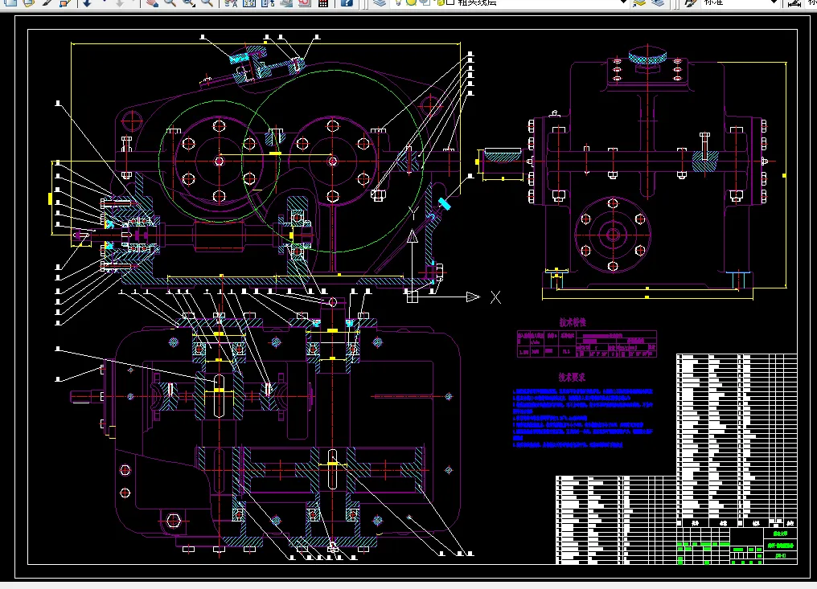Open the Zoom Window flyout magnifier
This screenshot has height=589, width=817.
click(189, 2)
